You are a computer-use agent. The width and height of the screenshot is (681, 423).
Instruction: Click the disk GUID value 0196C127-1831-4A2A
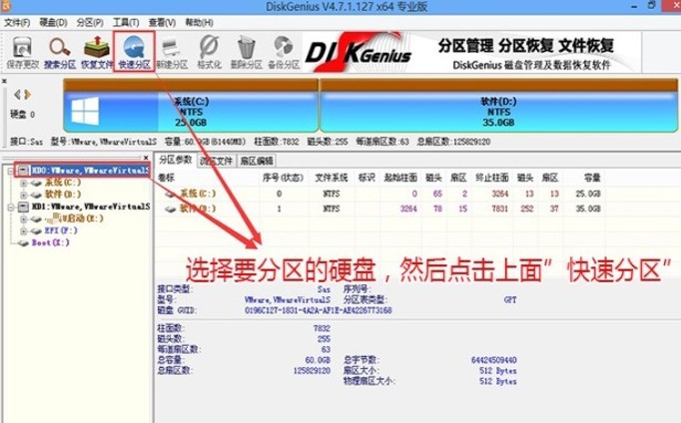click(x=319, y=310)
